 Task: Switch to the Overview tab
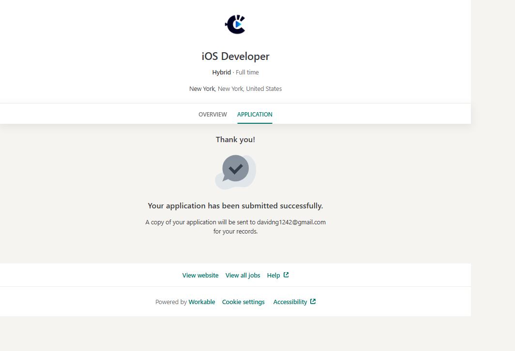[212, 115]
